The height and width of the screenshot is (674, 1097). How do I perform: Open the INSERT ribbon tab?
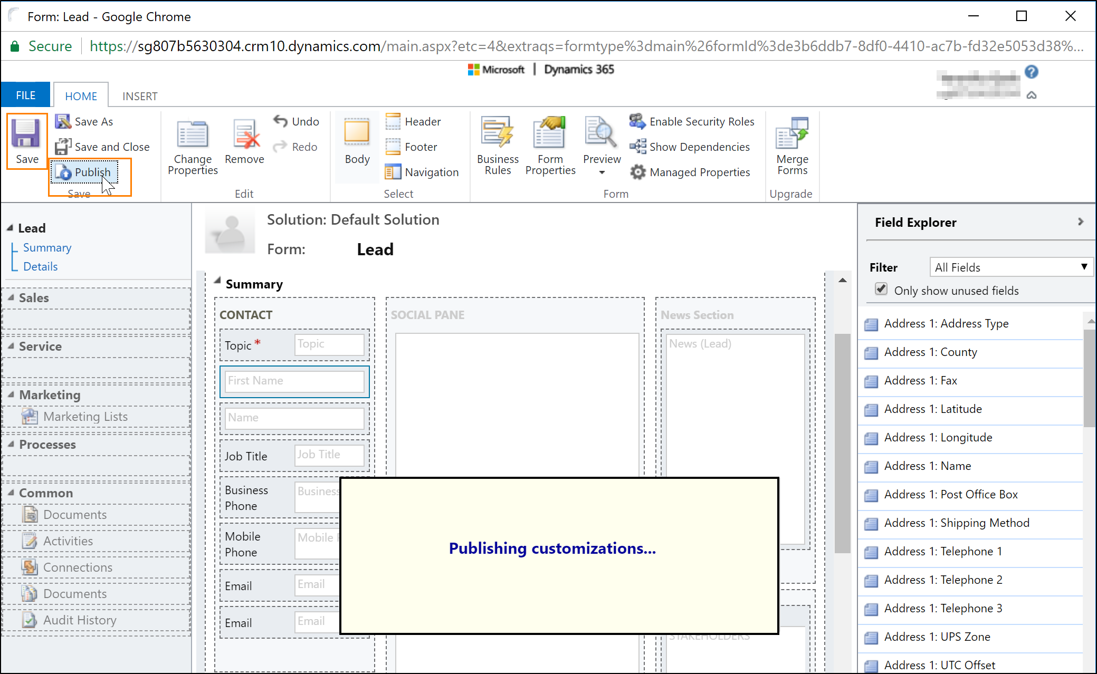pyautogui.click(x=139, y=95)
